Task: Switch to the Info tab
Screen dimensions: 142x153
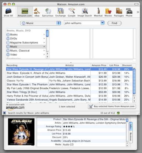Action: (131, 126)
